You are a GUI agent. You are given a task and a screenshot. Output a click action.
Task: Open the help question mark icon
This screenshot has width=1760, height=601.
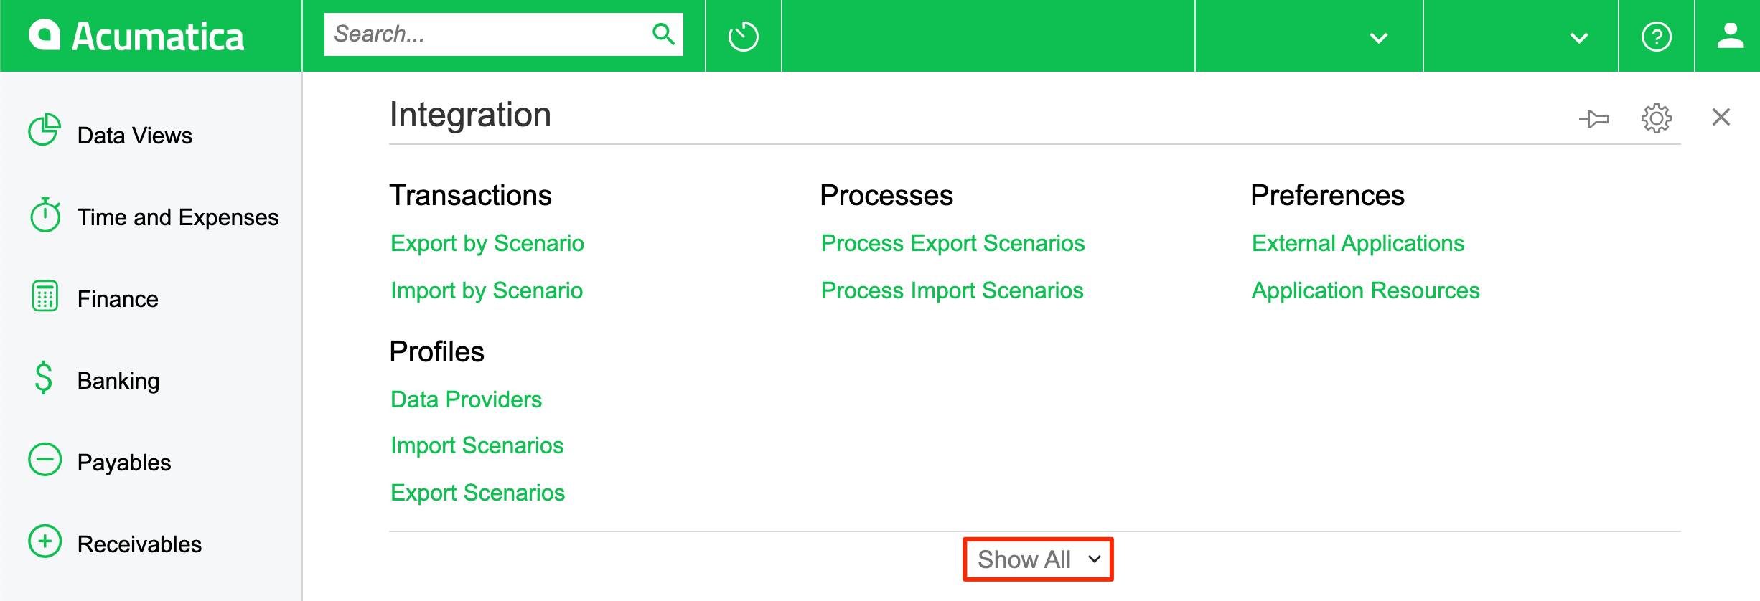click(x=1657, y=36)
